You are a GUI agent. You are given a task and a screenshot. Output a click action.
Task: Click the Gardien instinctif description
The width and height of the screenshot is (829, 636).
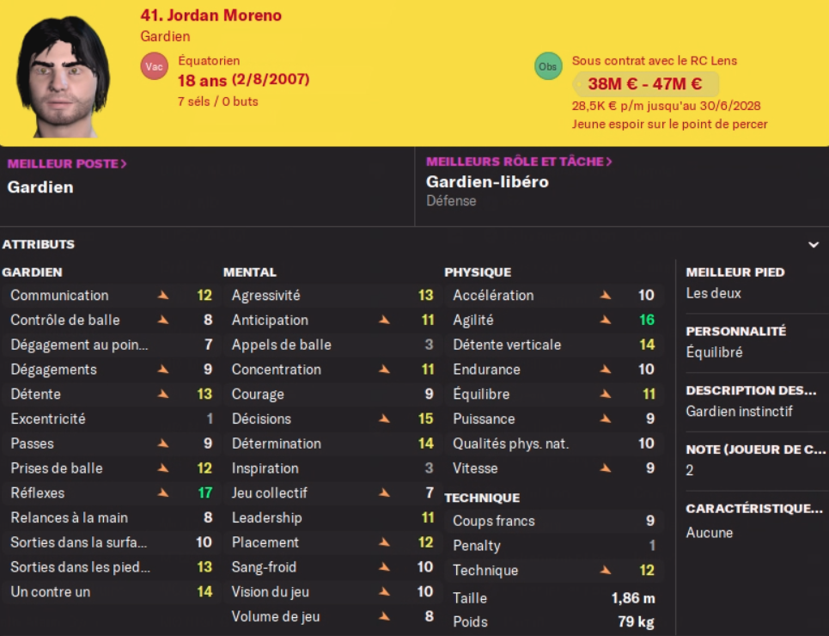739,412
